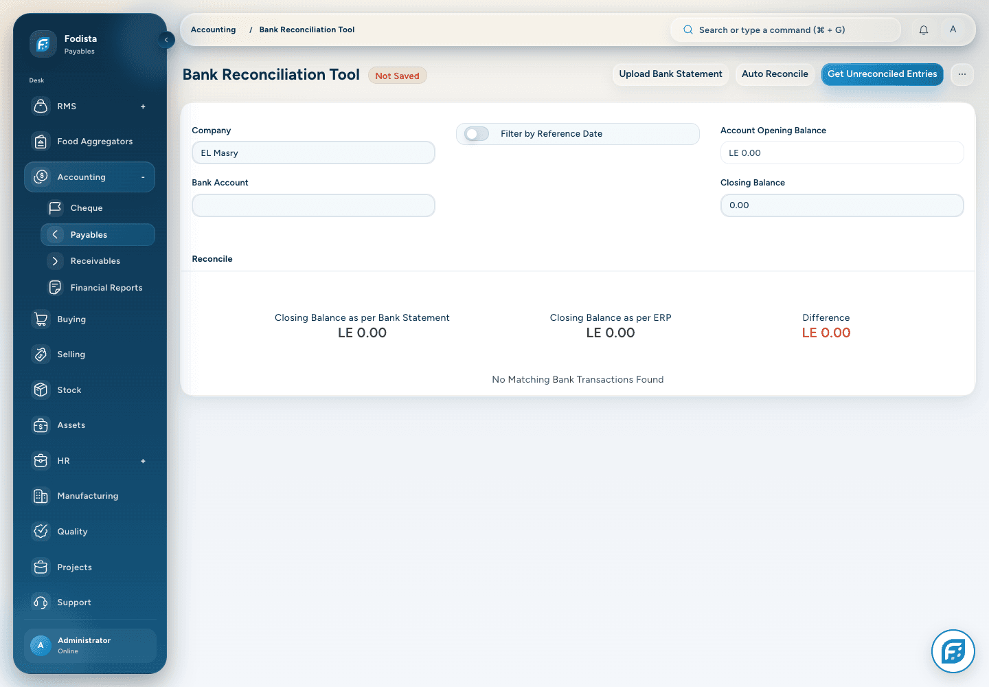Click the Administrator avatar in the sidebar
Screen dimensions: 989x687
tap(41, 646)
